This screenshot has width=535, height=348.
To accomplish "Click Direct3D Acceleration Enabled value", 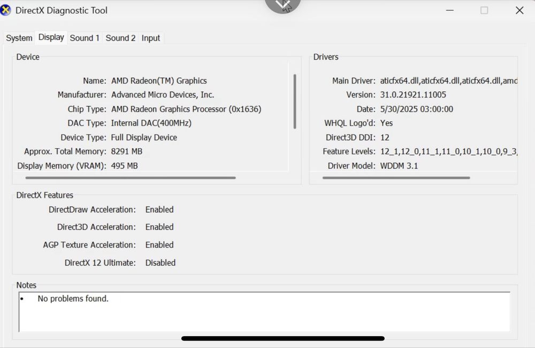I will [x=159, y=227].
